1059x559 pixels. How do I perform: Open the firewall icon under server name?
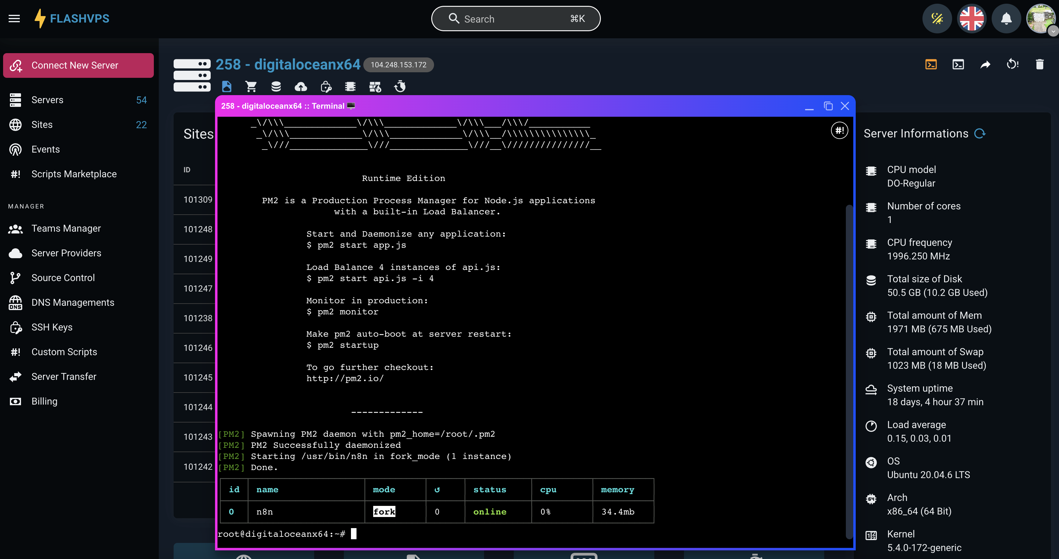375,87
